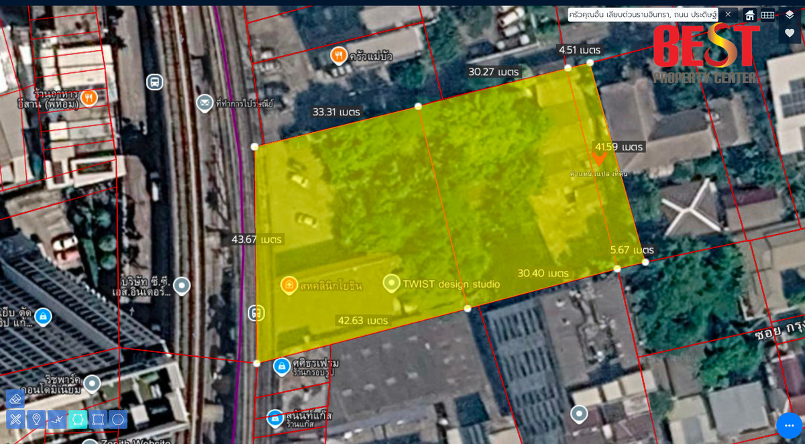Viewport: 805px width, 444px height.
Task: Click the home icon button
Action: tap(750, 15)
